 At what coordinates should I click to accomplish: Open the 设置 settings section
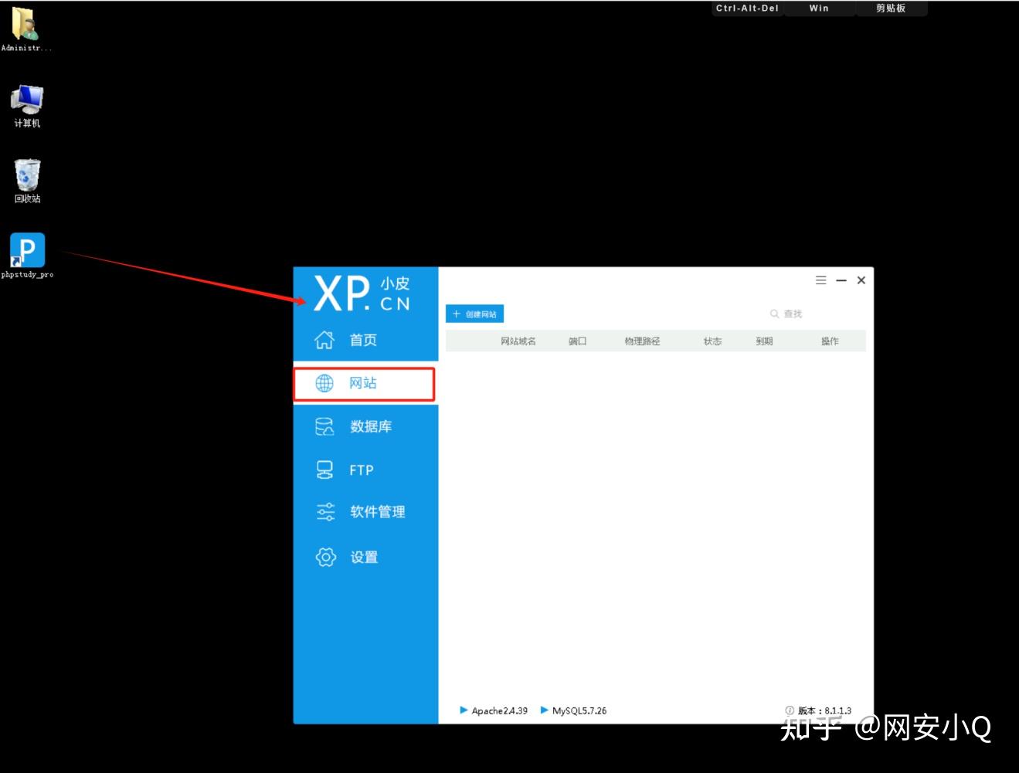365,557
